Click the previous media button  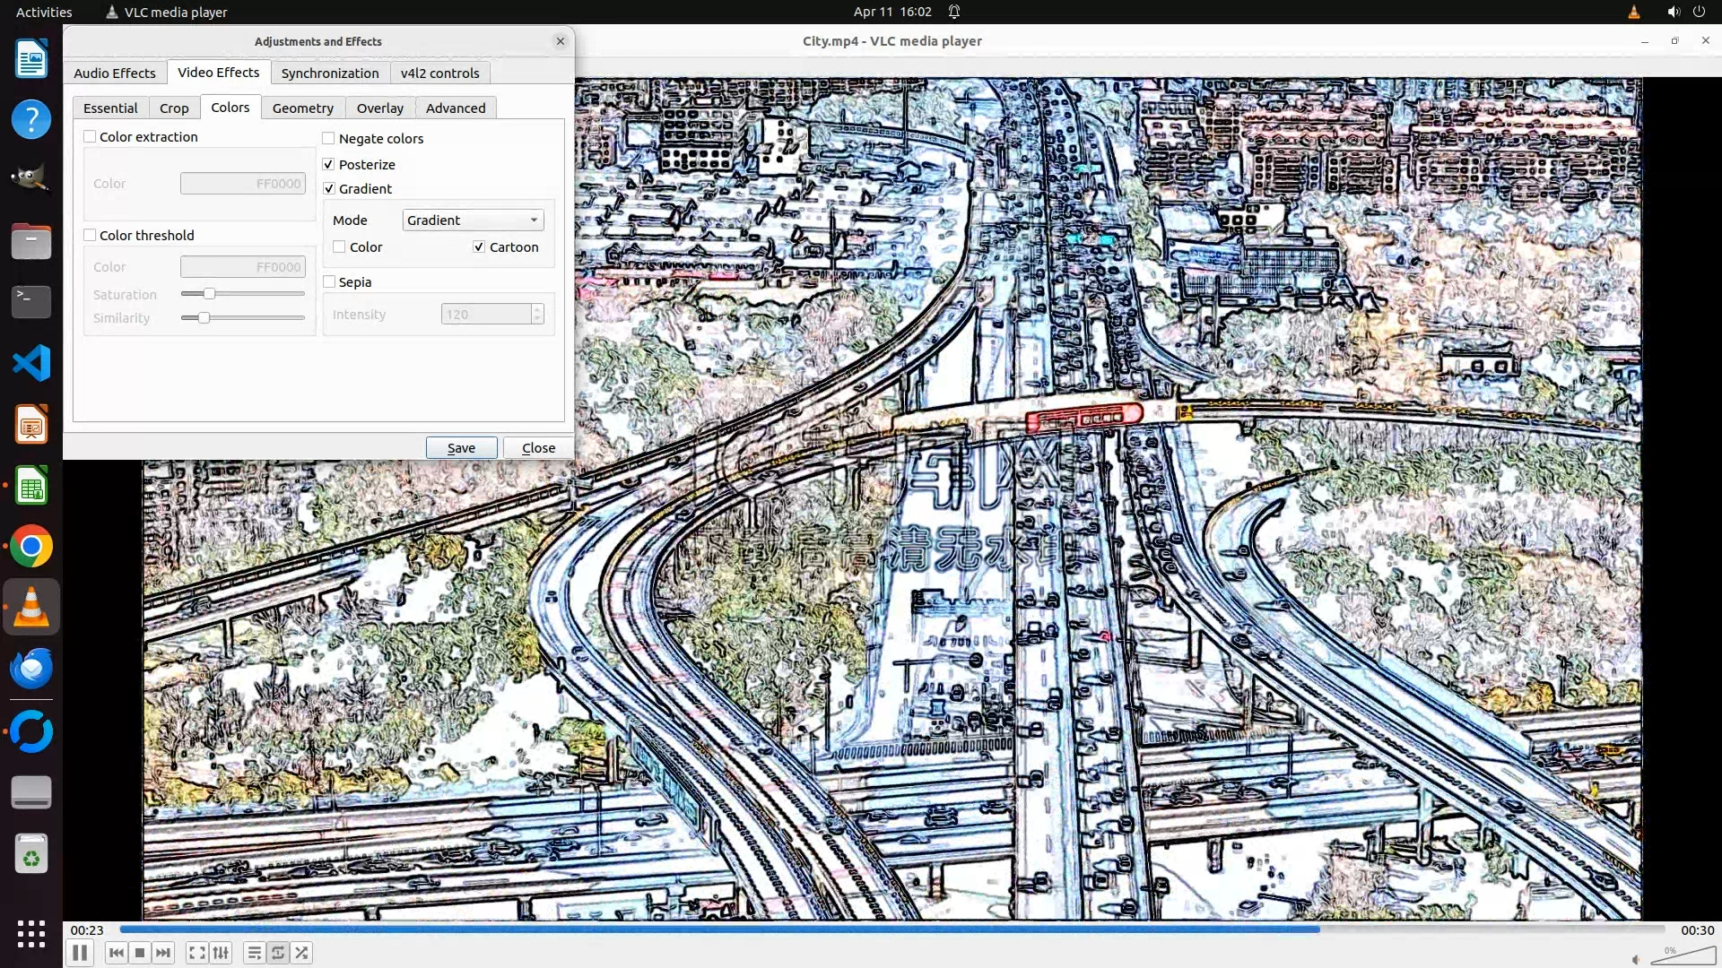(x=116, y=953)
